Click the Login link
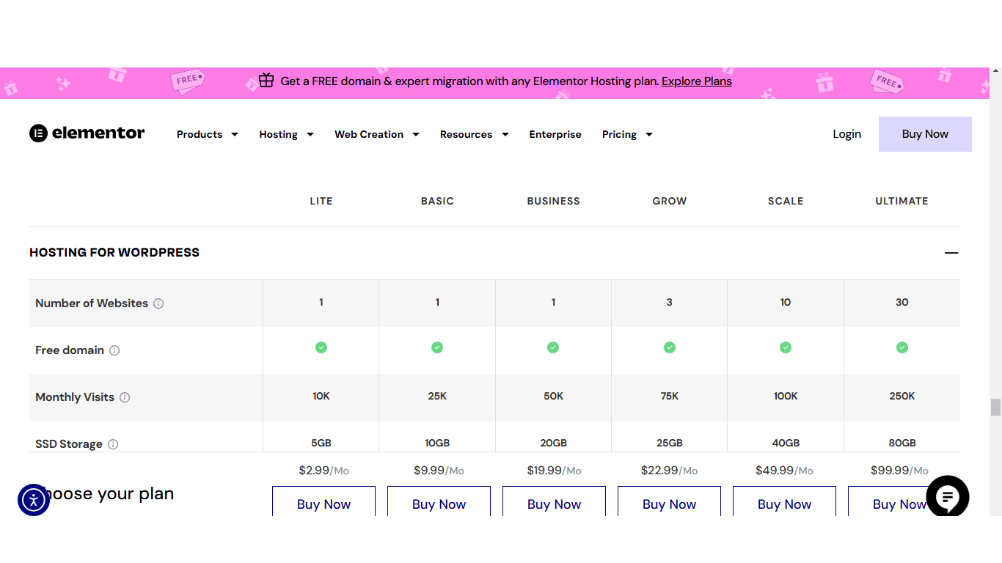This screenshot has height=563, width=1002. (x=847, y=134)
